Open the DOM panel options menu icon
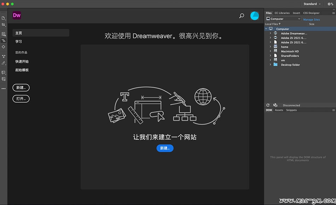The width and height of the screenshot is (336, 205). point(334,110)
